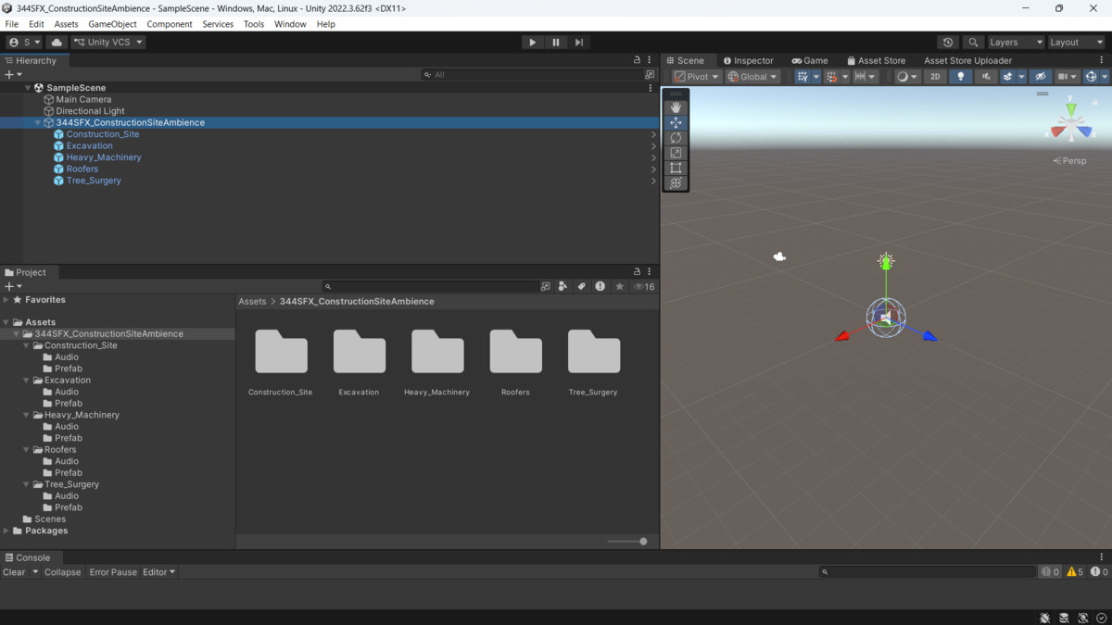Open Scene draw mode shading dropdown
This screenshot has width=1112, height=625.
pyautogui.click(x=907, y=77)
